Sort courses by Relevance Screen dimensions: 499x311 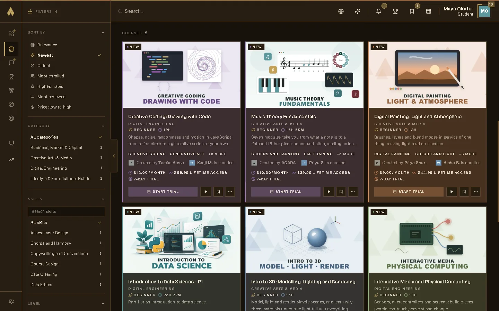[66, 45]
